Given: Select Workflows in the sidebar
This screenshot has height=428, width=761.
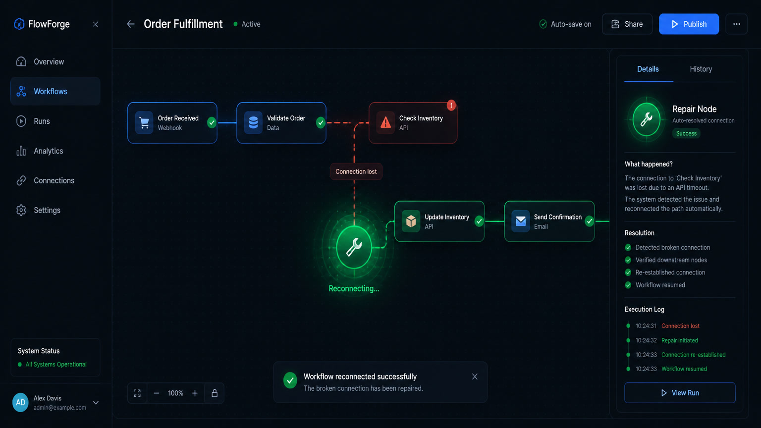Looking at the screenshot, I should pos(55,91).
